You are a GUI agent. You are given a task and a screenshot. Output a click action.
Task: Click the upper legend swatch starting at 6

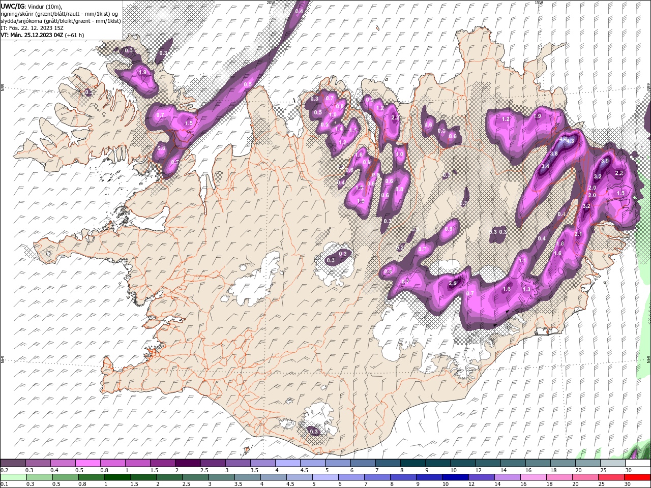pos(363,463)
